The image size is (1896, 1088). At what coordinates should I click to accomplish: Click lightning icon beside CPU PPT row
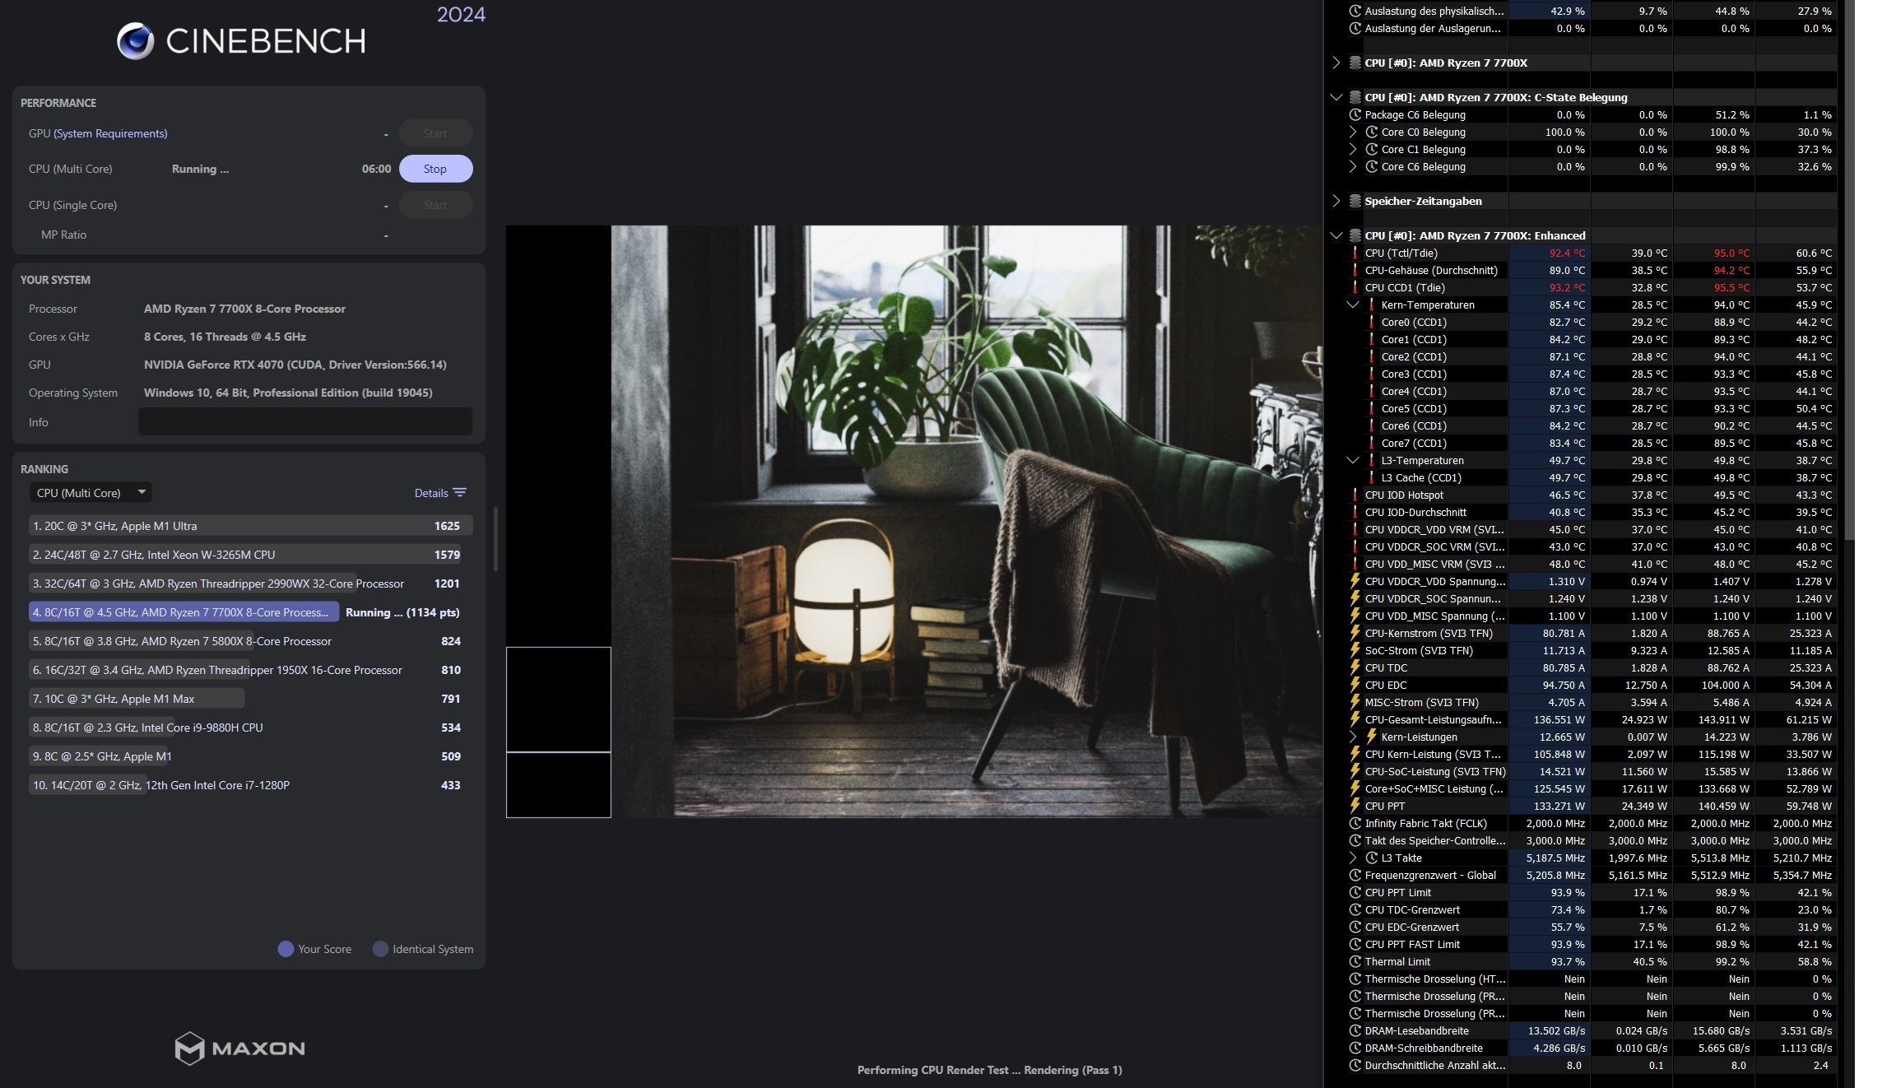1355,807
